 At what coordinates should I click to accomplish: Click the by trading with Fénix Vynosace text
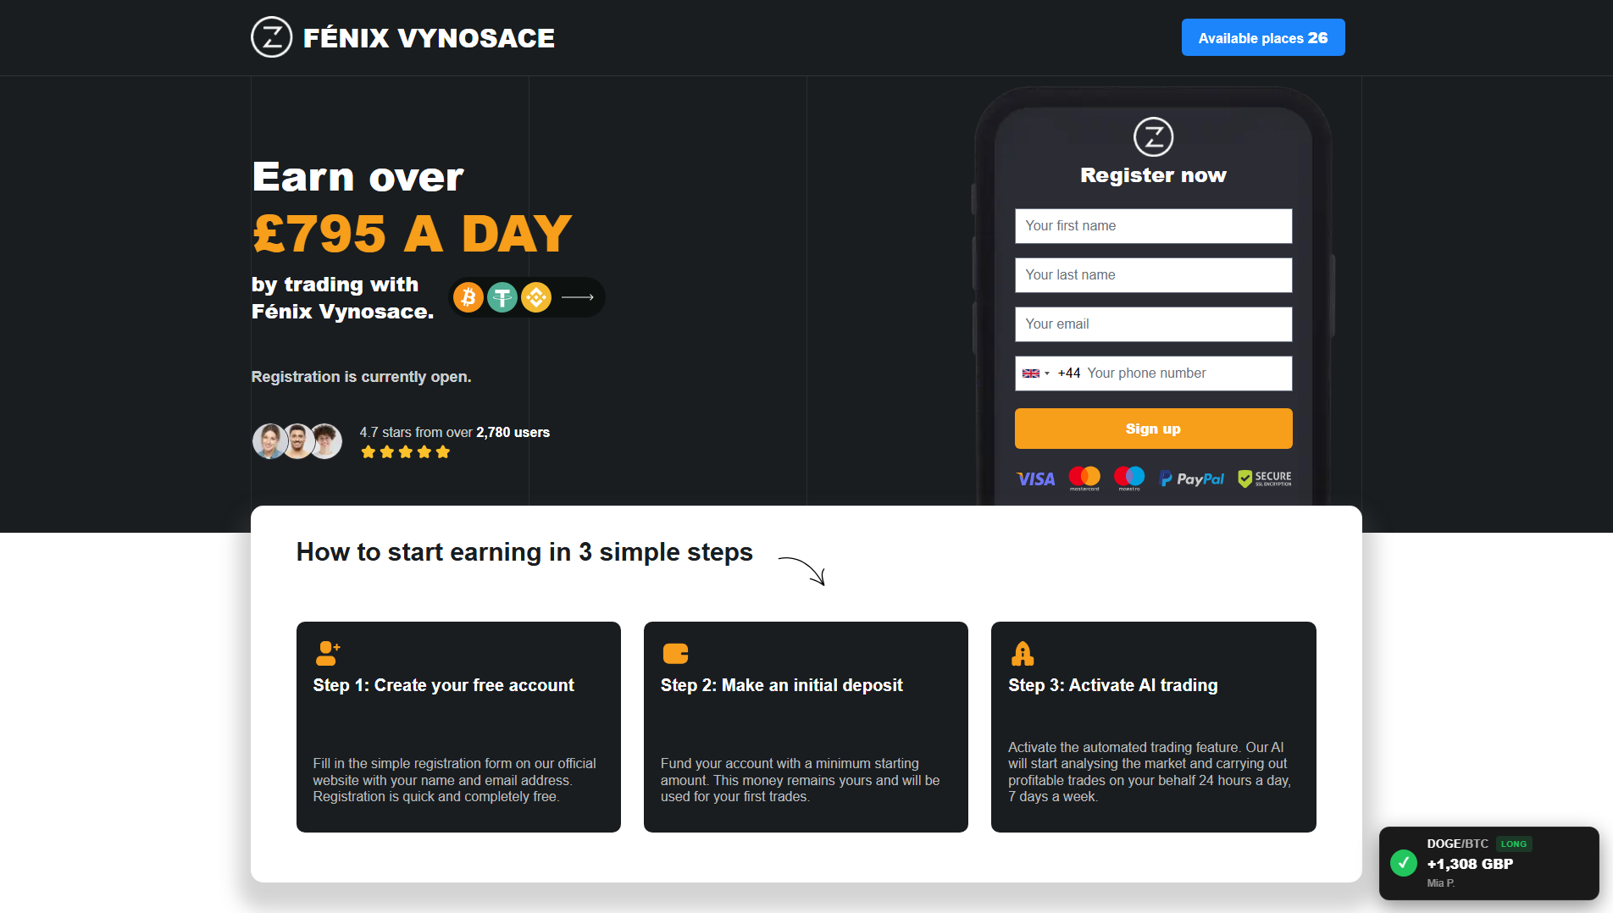tap(342, 298)
